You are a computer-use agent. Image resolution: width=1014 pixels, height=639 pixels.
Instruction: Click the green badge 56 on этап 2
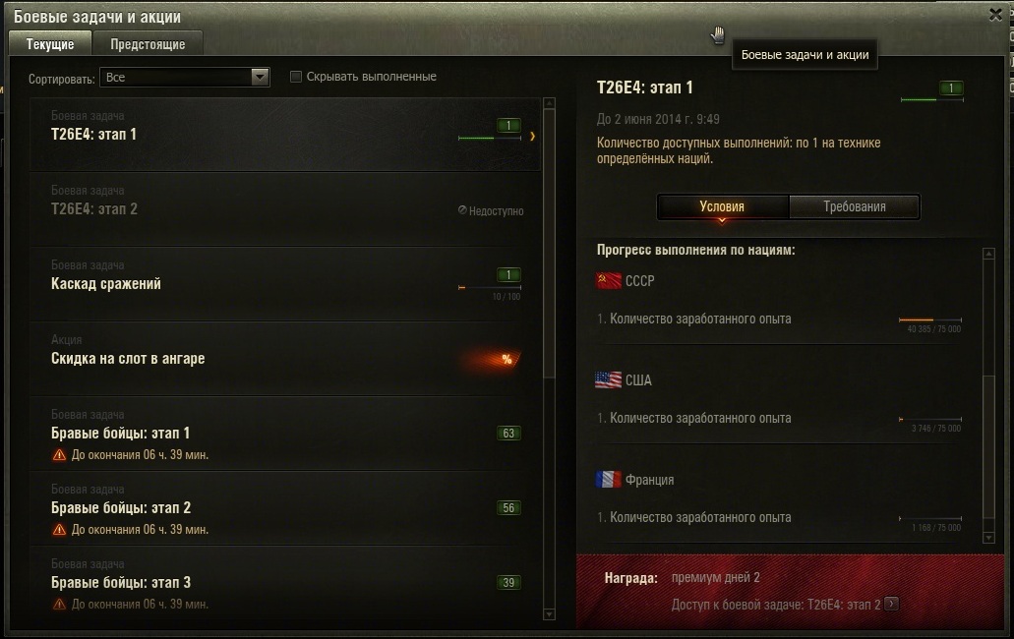coord(508,508)
